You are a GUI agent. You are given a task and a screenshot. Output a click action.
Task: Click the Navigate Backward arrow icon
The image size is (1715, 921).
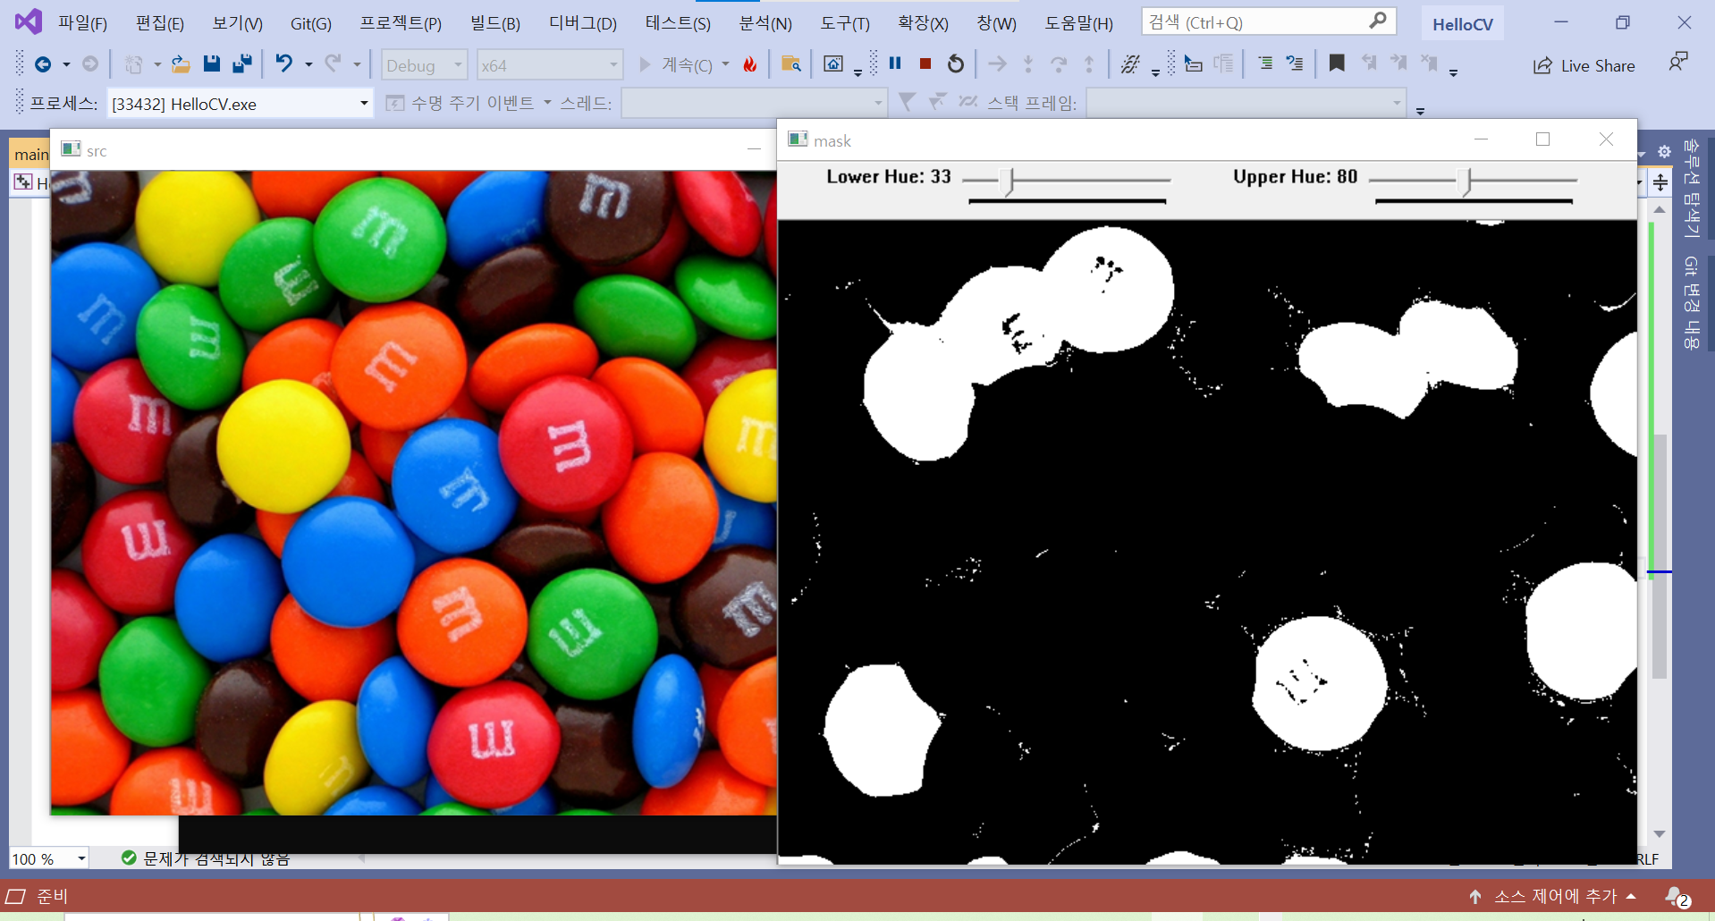pos(42,64)
